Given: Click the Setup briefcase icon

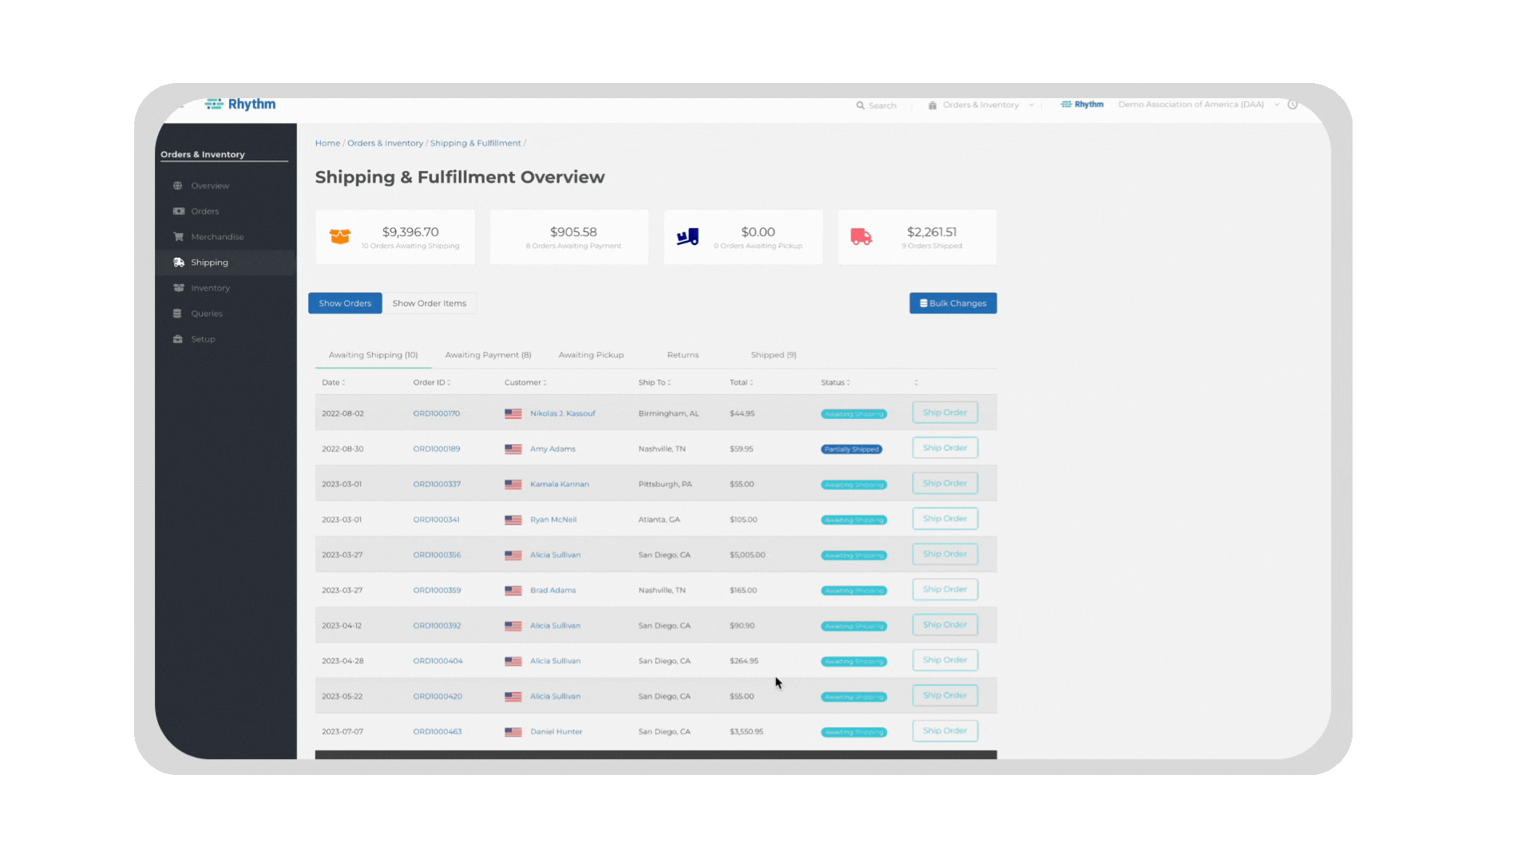Looking at the screenshot, I should coord(178,339).
